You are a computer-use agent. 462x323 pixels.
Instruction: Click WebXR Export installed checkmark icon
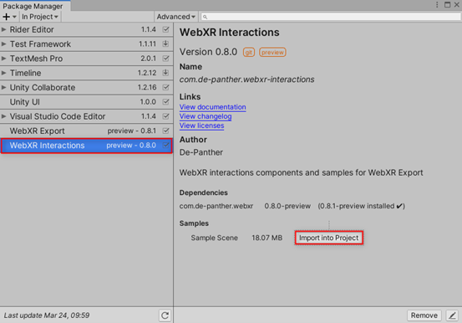[166, 131]
